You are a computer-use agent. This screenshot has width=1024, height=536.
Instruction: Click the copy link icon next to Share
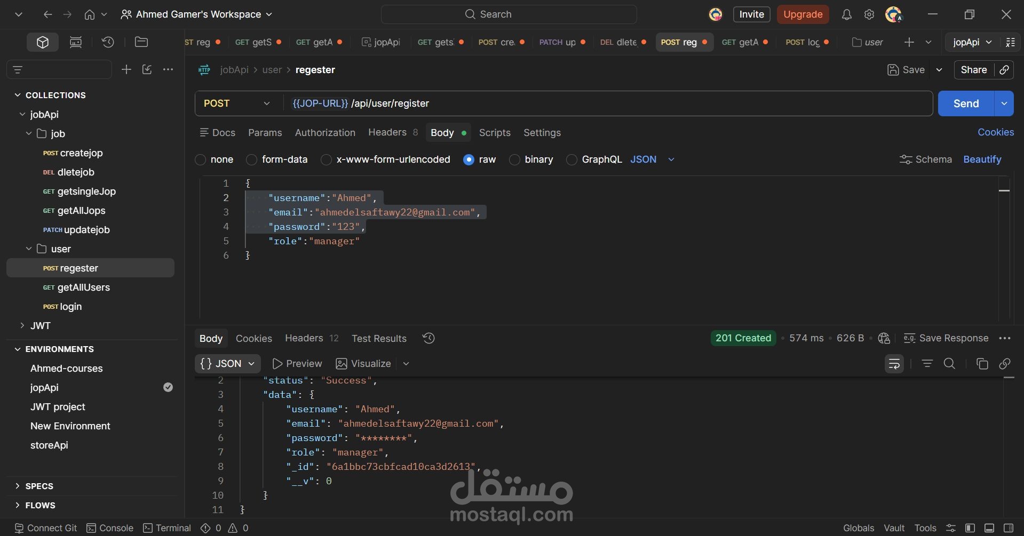(1004, 70)
